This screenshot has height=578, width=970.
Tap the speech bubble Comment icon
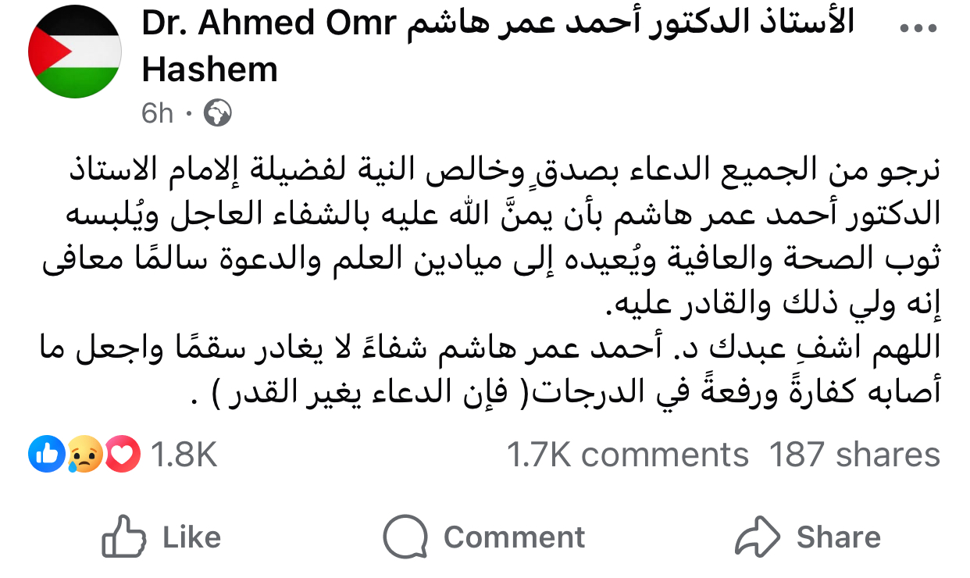coord(405,537)
